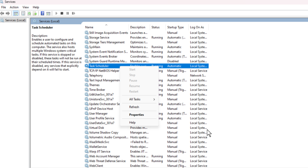This screenshot has width=308, height=168.
Task: Expand the All Tasks submenu arrow
Action: (x=154, y=100)
